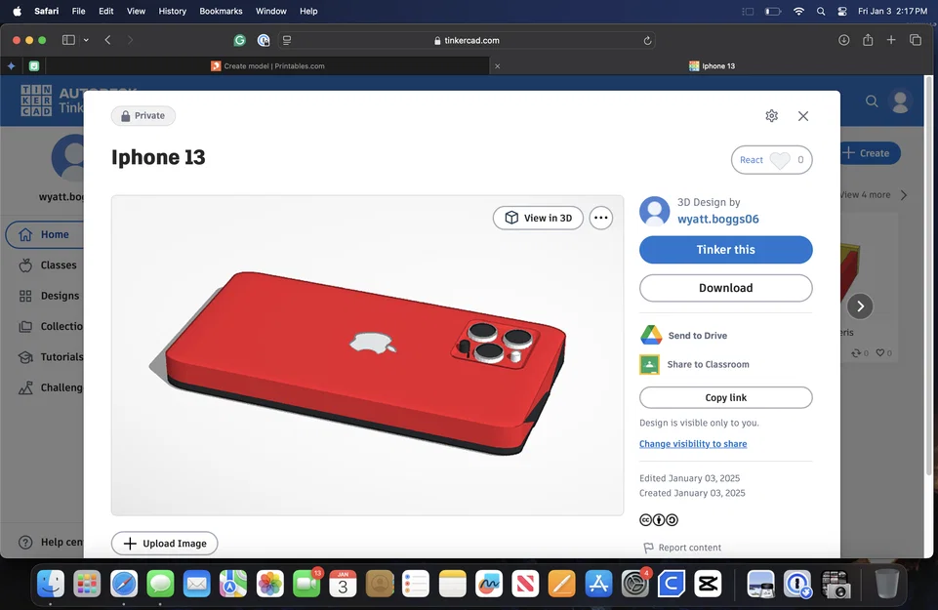Screen dimensions: 938x610
Task: Open wyatt.boggs06 profile link
Action: click(x=717, y=219)
